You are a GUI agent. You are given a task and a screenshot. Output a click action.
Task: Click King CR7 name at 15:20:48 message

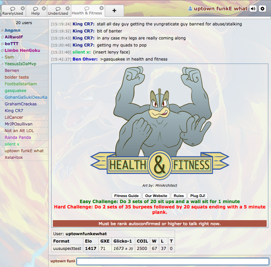point(84,45)
